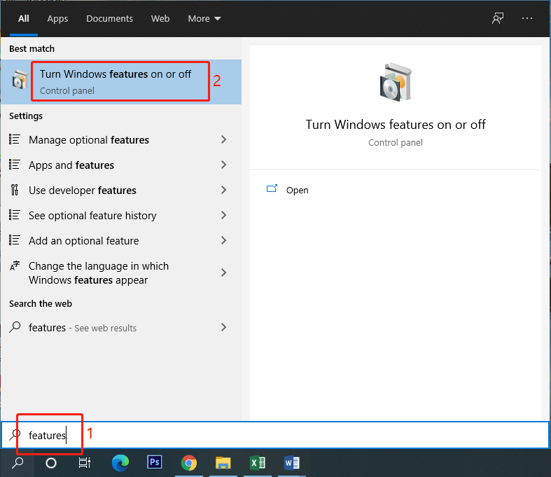Open Turn Windows features on or off result
The height and width of the screenshot is (477, 551).
[121, 82]
